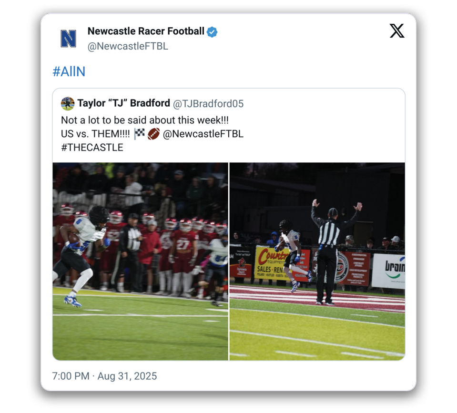Click the @NewcastleFTBL mention inside the quoted post
Viewport: 457px width, 413px height.
(203, 134)
